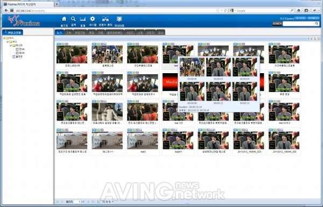Open monitoring via the monitor screen icon
The width and height of the screenshot is (323, 207).
point(119,19)
